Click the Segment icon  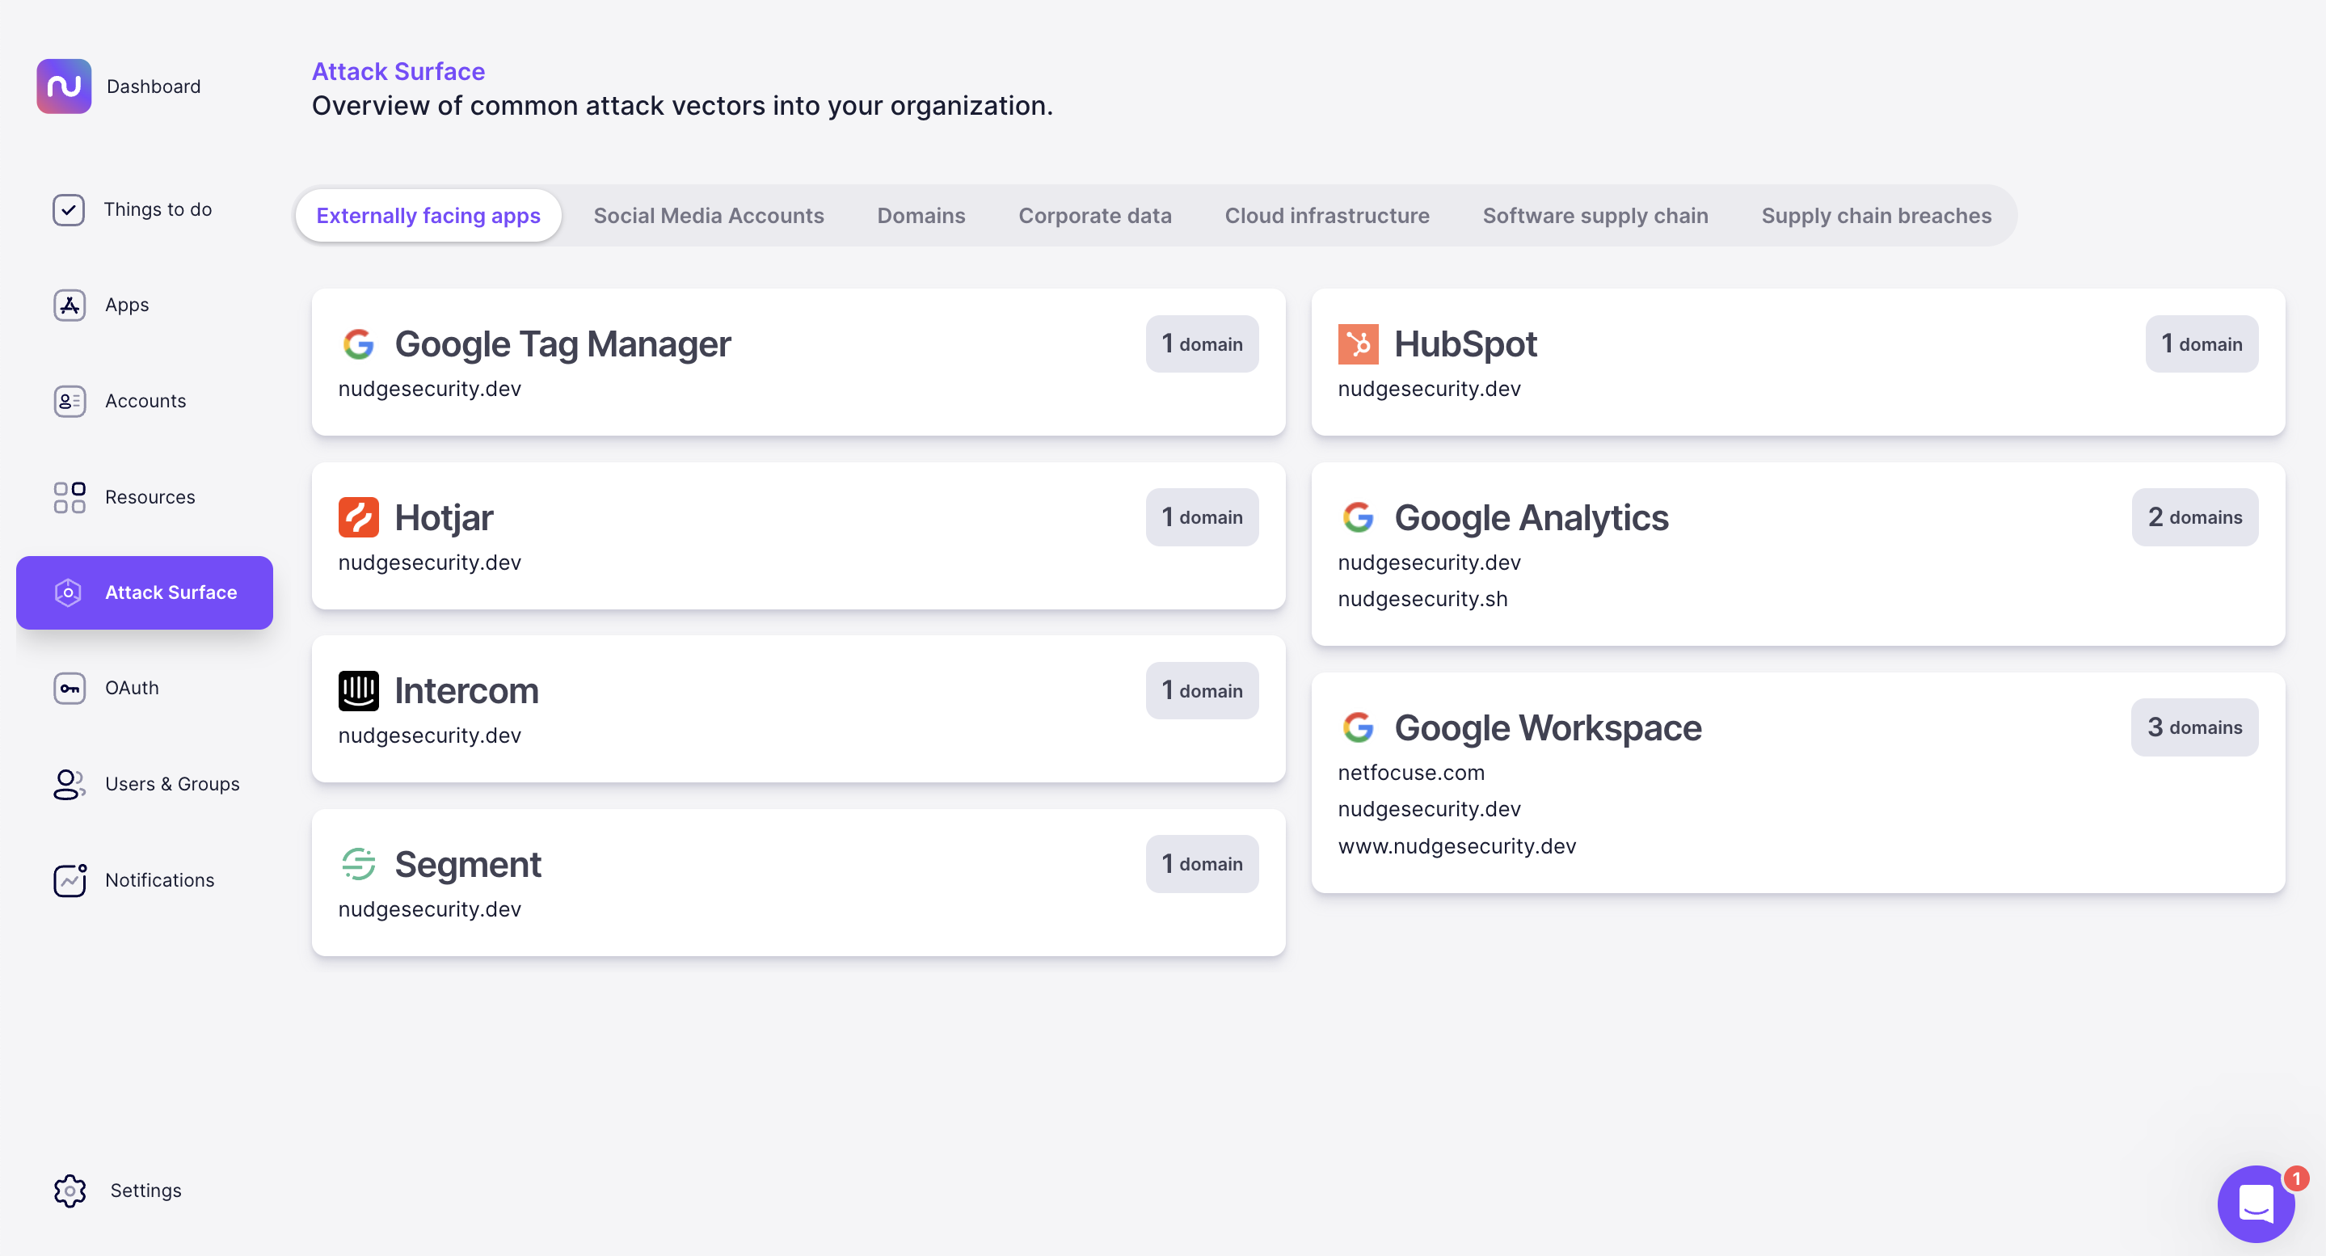pos(360,864)
